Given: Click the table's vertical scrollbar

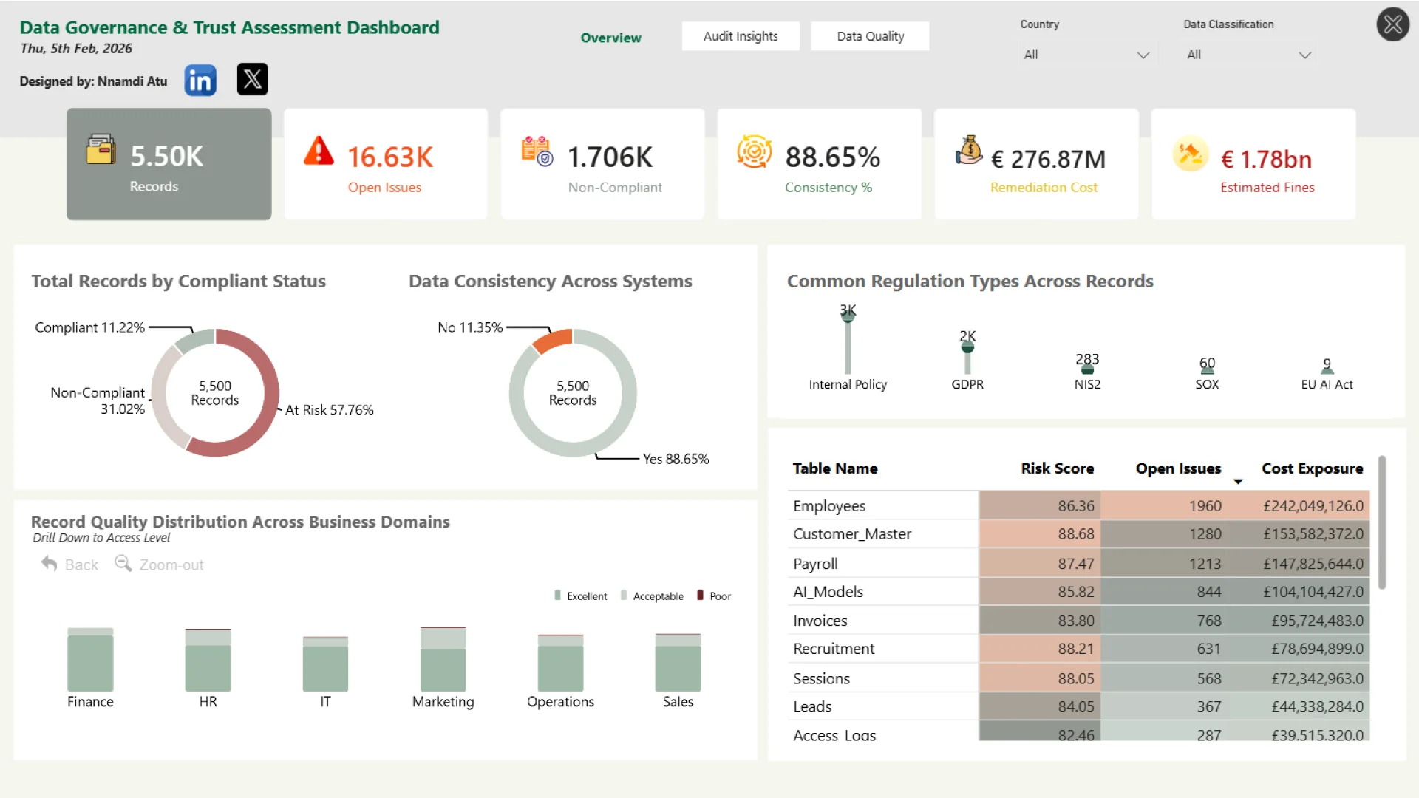Looking at the screenshot, I should click(1381, 523).
